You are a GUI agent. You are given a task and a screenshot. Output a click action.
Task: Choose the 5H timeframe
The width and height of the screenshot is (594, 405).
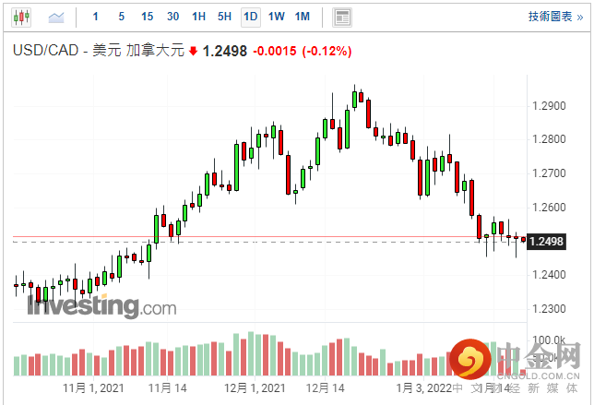tap(224, 17)
